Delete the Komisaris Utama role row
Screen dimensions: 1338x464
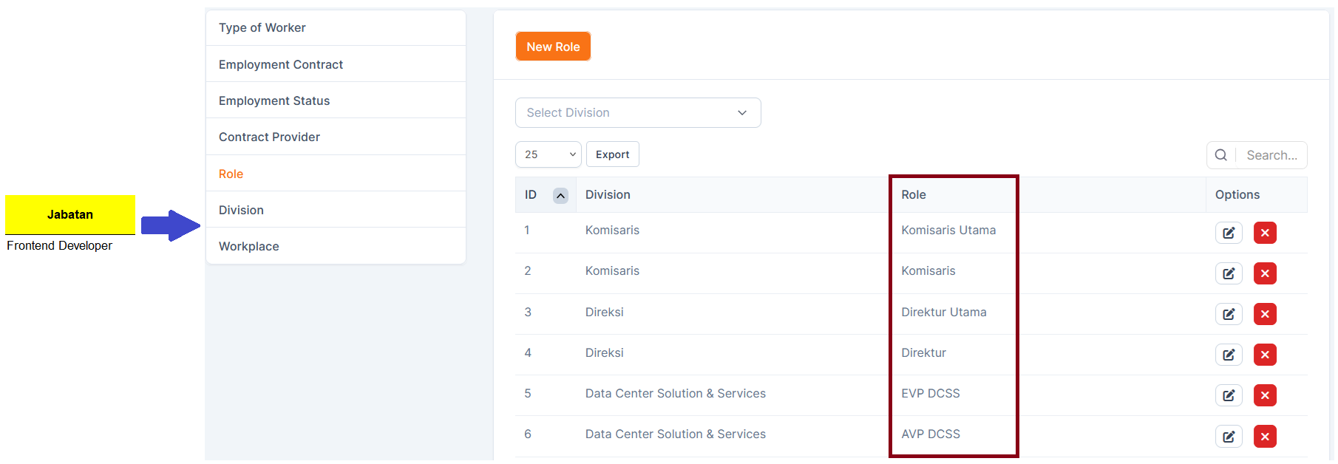[x=1264, y=233]
